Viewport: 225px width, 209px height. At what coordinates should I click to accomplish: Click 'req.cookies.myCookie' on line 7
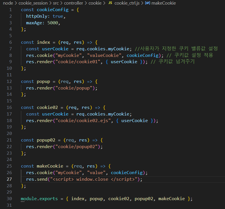coord(103,49)
